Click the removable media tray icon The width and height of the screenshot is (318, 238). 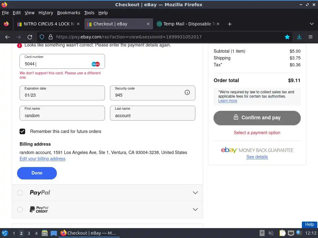262,233
